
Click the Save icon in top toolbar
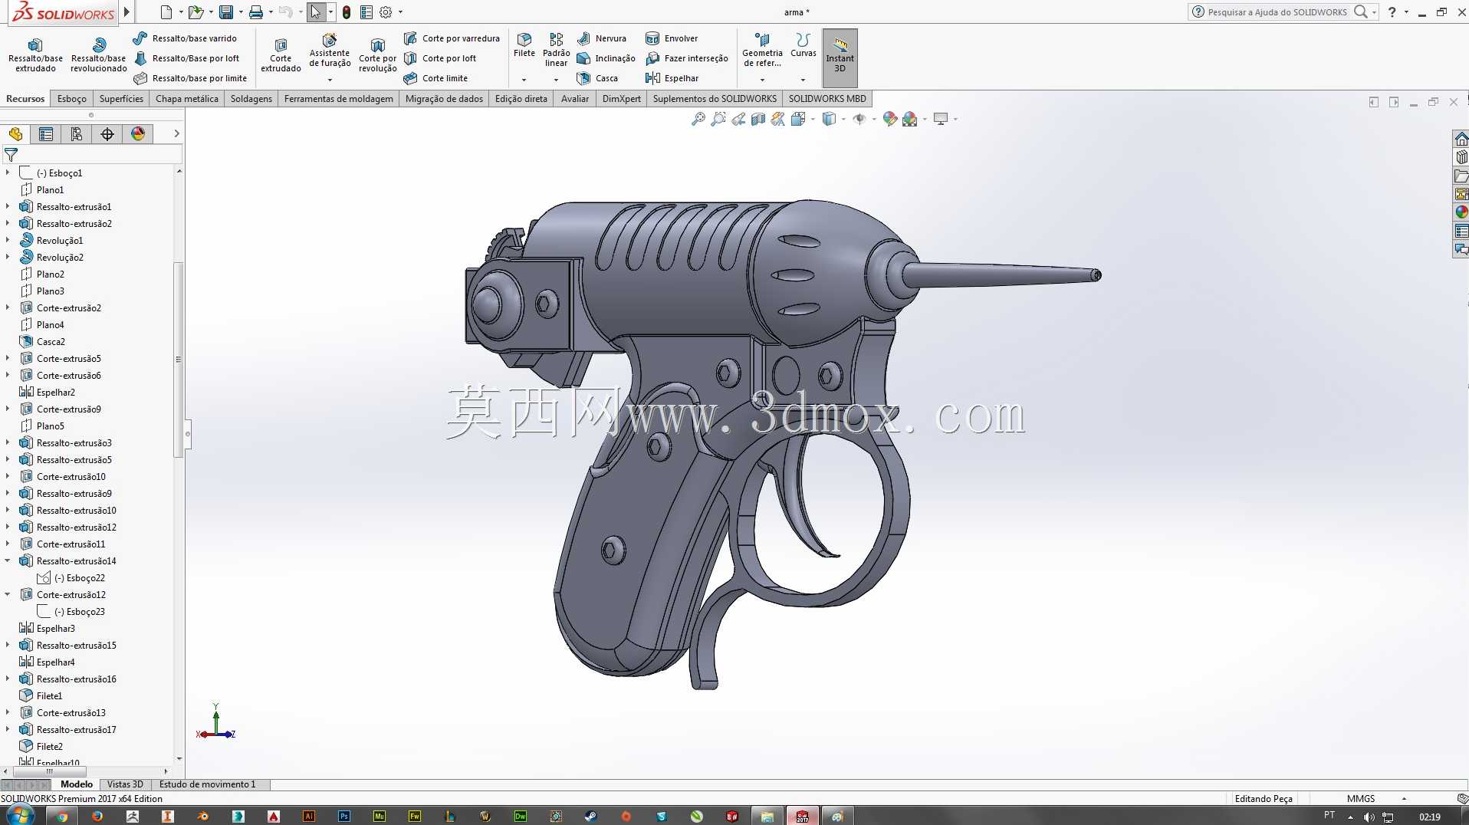[225, 12]
